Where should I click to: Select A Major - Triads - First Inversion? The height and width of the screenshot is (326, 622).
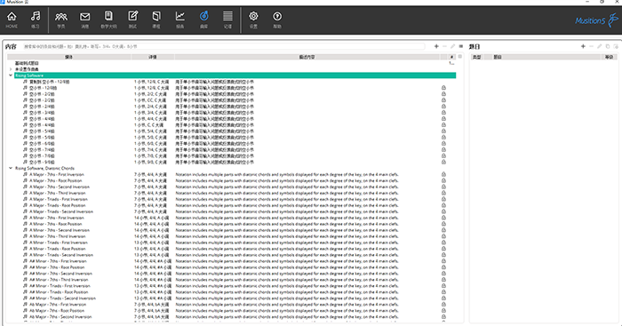(59, 199)
